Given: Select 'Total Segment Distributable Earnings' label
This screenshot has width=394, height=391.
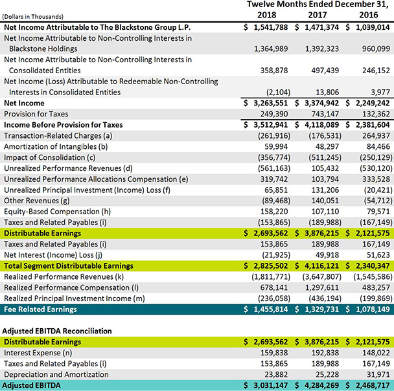Looking at the screenshot, I should pos(69,266).
